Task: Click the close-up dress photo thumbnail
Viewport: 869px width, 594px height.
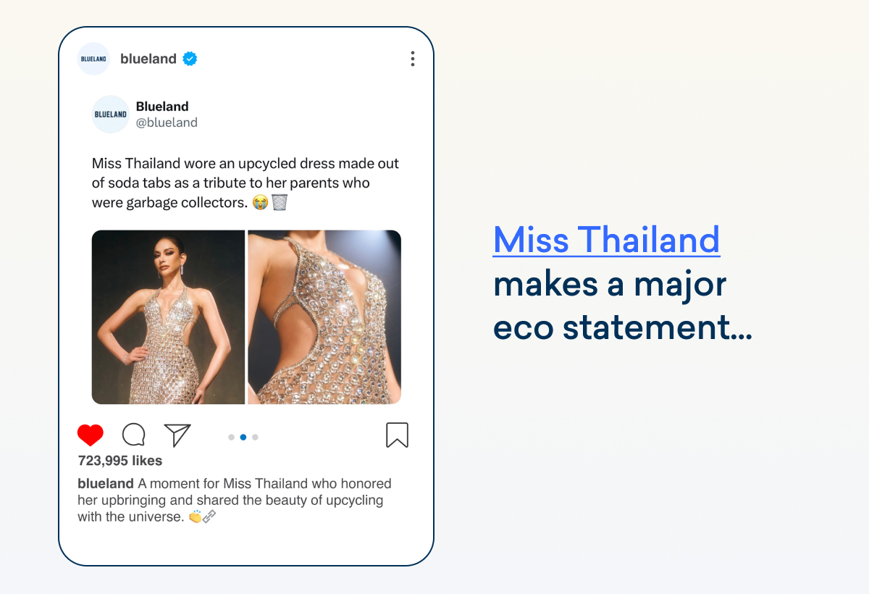Action: pos(324,317)
